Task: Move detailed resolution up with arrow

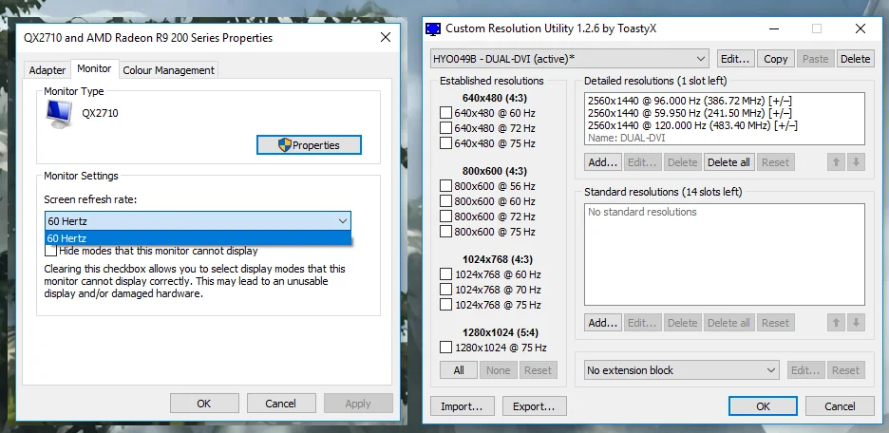Action: pos(836,162)
